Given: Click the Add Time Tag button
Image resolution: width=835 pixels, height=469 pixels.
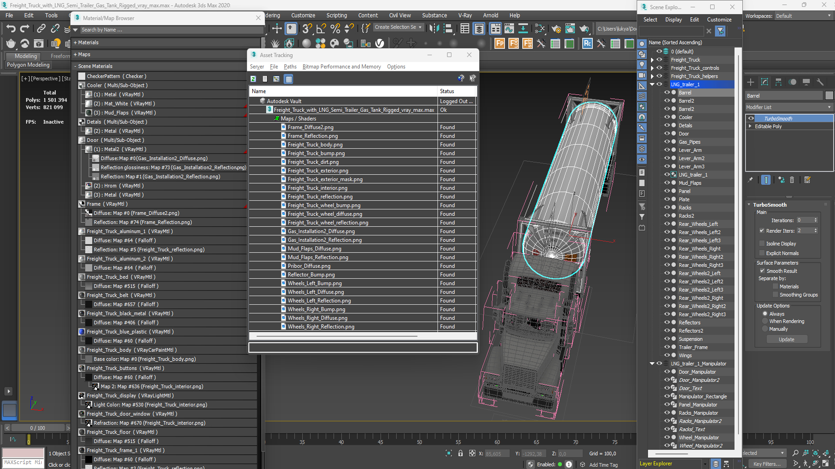Looking at the screenshot, I should point(603,465).
